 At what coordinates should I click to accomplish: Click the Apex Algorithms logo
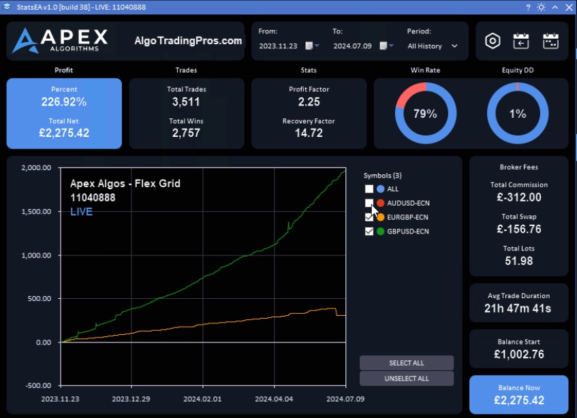point(61,40)
